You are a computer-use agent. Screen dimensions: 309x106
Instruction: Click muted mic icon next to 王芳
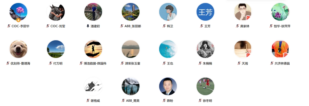pos(202,26)
